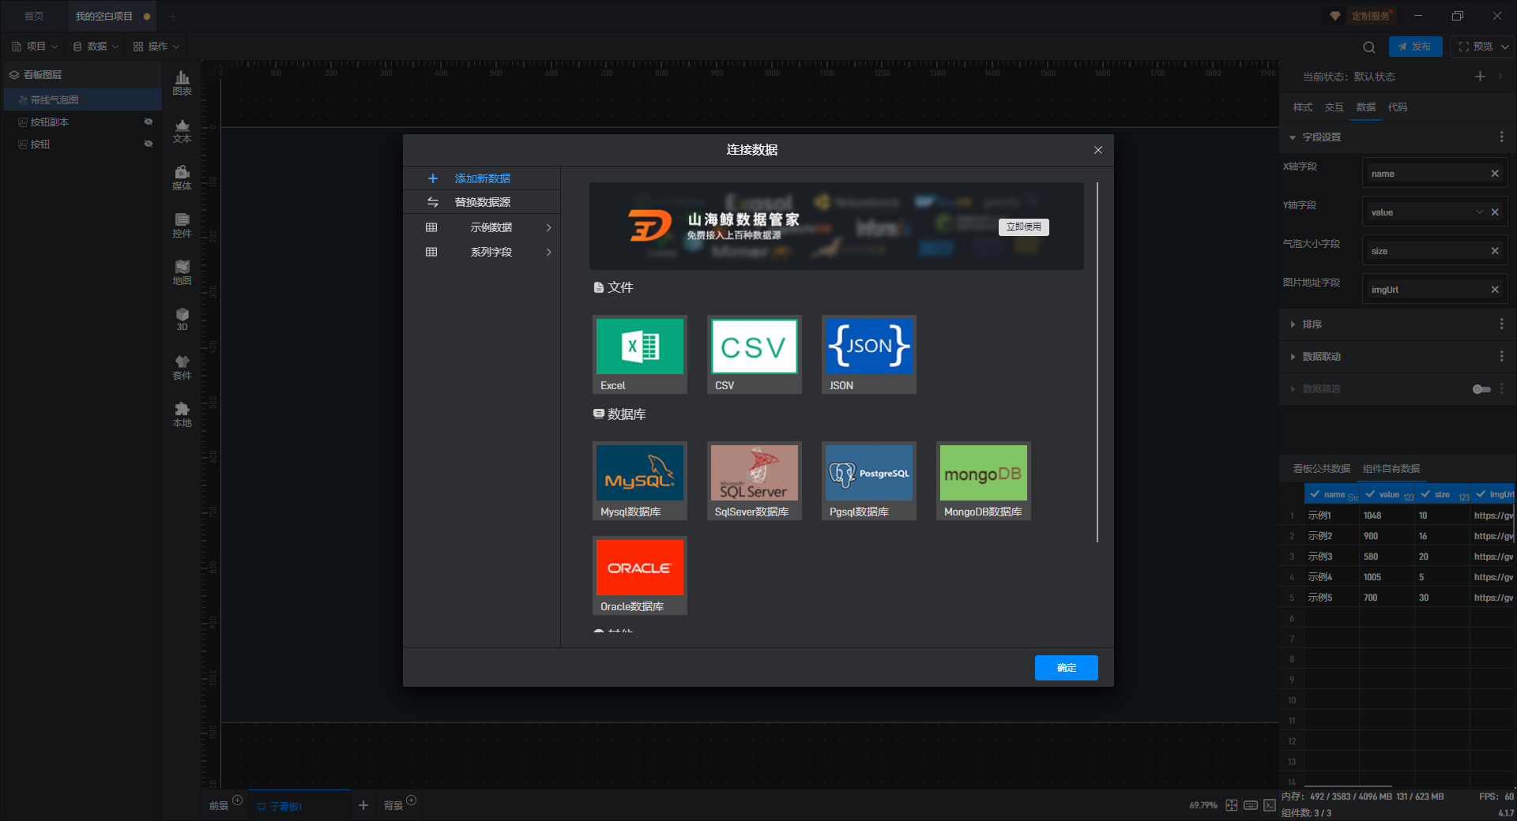Choose the CSV file data source
The width and height of the screenshot is (1517, 821).
click(x=754, y=354)
